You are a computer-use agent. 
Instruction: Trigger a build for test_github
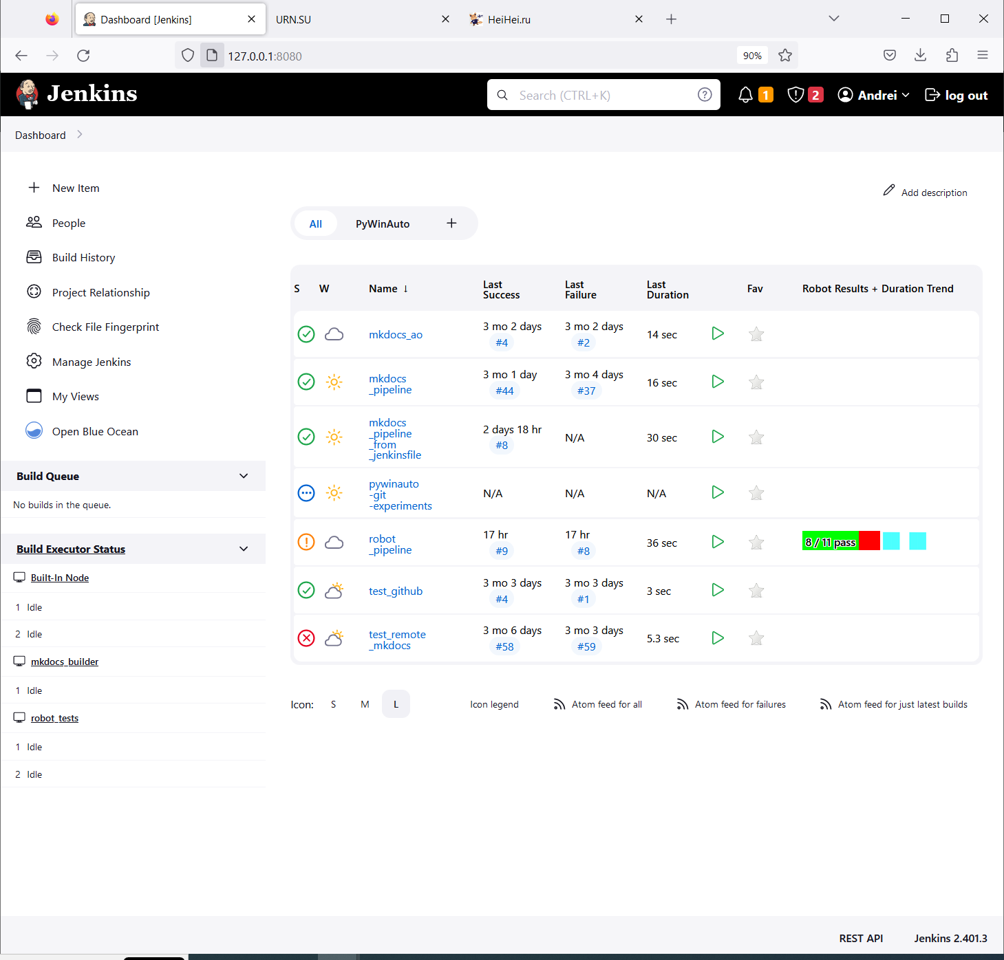click(718, 590)
